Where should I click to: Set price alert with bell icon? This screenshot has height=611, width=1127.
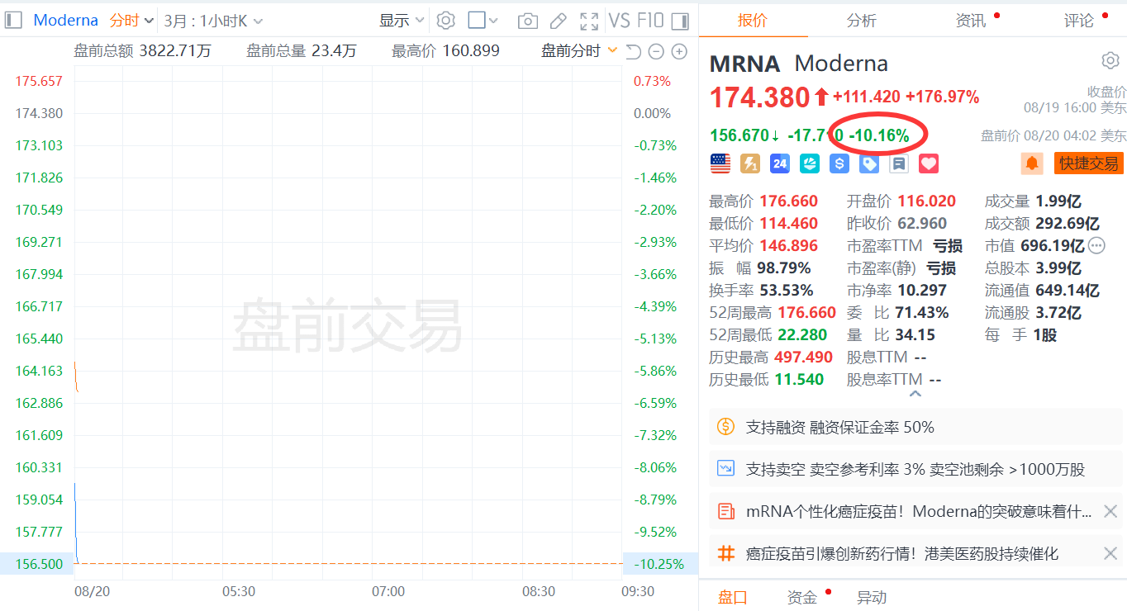1032,163
